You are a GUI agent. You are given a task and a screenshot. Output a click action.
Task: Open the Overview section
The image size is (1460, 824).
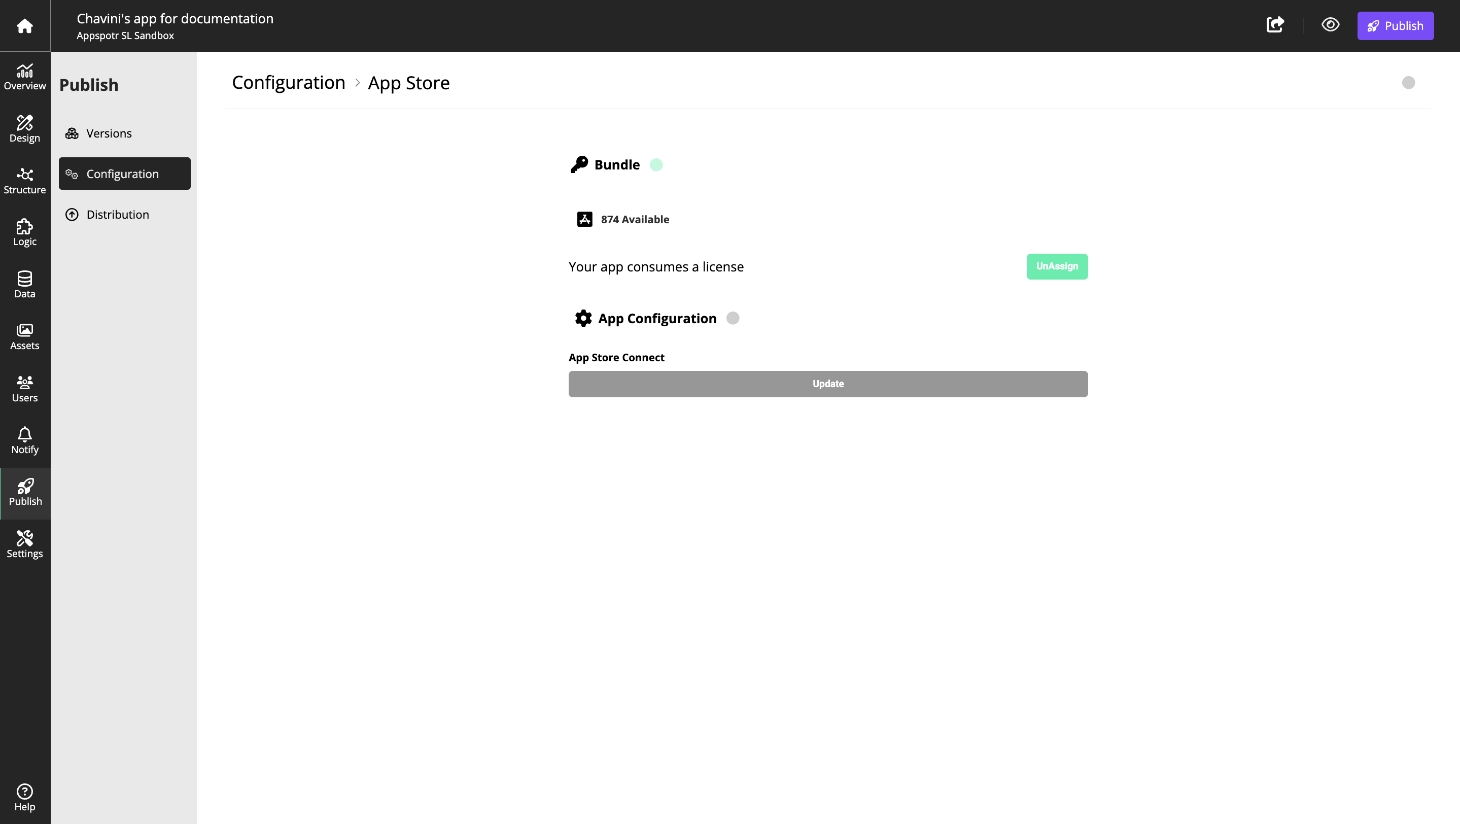24,77
